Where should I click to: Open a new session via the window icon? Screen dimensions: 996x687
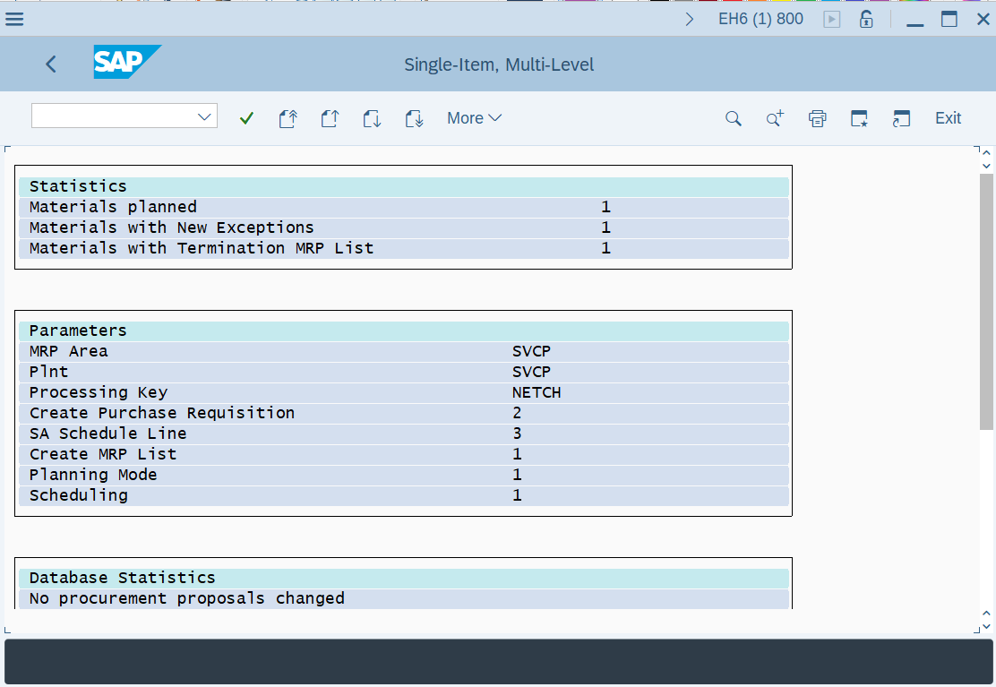901,117
